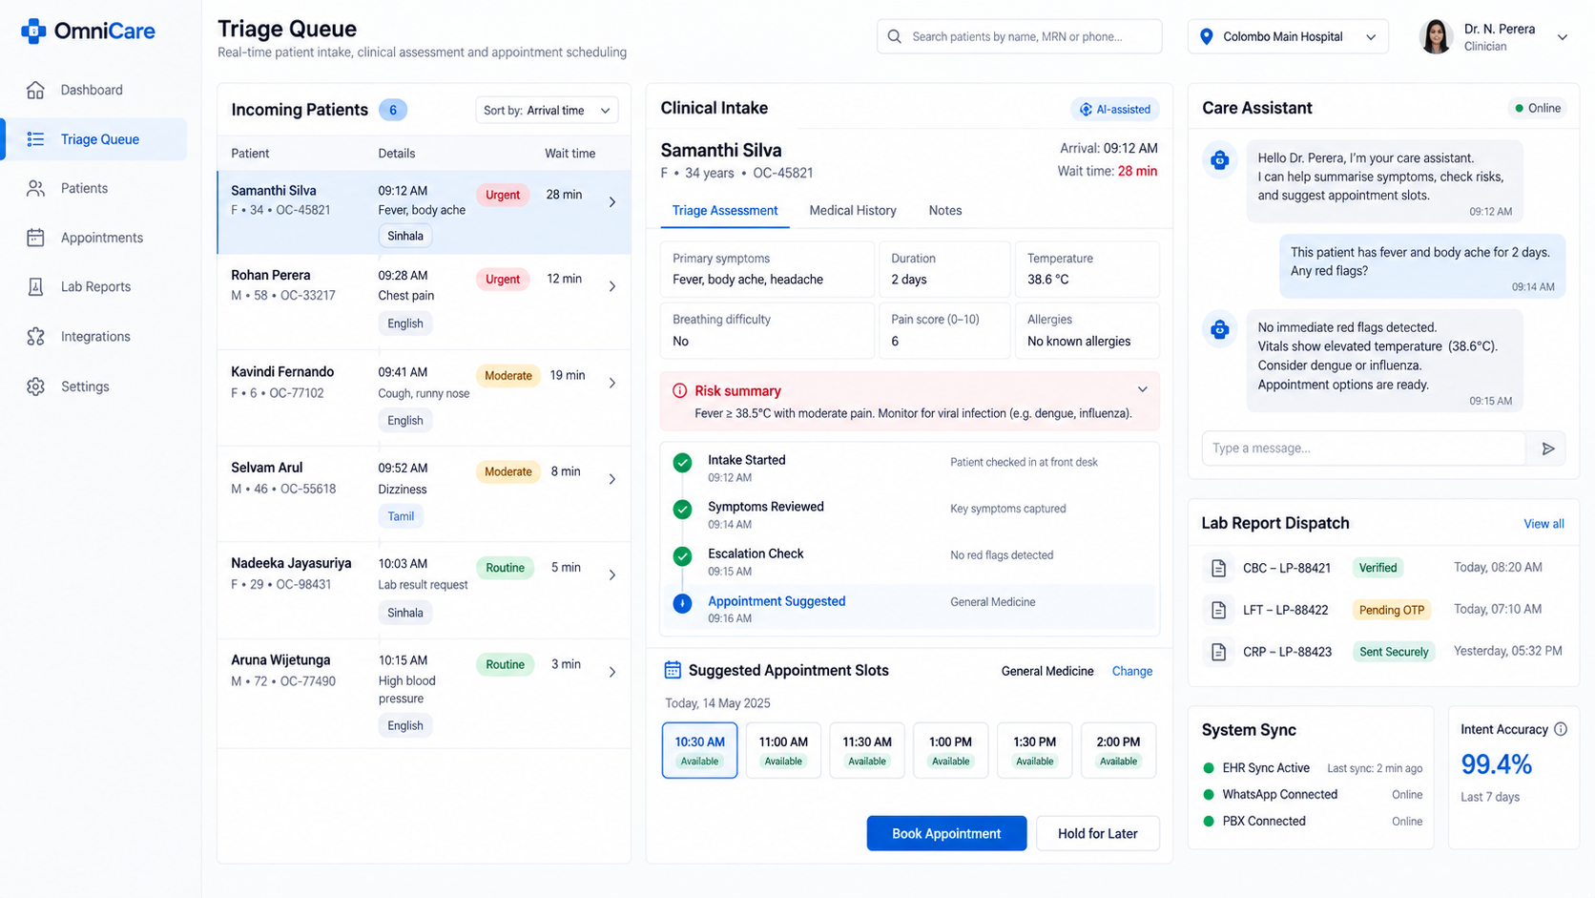Select the 1:30 PM appointment slot
This screenshot has width=1595, height=898.
point(1035,750)
